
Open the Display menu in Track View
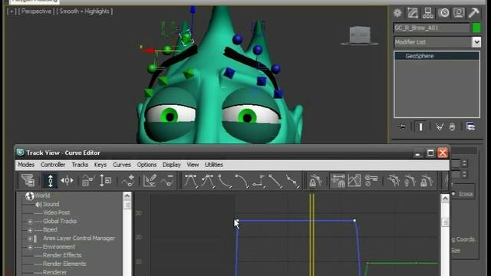pyautogui.click(x=172, y=165)
